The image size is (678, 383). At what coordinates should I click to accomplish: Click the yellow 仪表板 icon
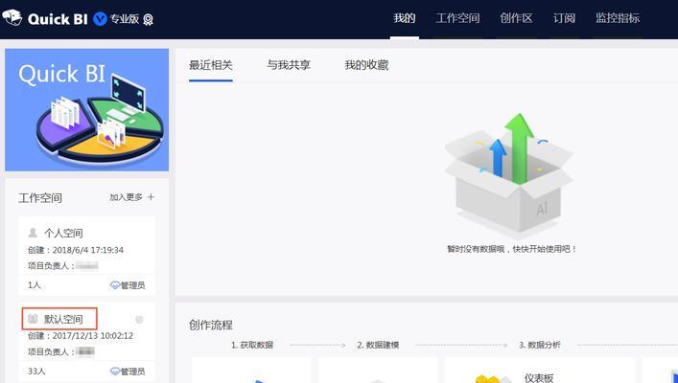[491, 378]
